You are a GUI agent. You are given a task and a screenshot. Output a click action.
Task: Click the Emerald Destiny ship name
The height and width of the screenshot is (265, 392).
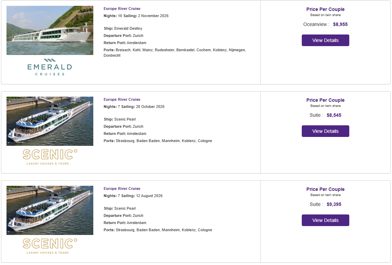point(128,28)
